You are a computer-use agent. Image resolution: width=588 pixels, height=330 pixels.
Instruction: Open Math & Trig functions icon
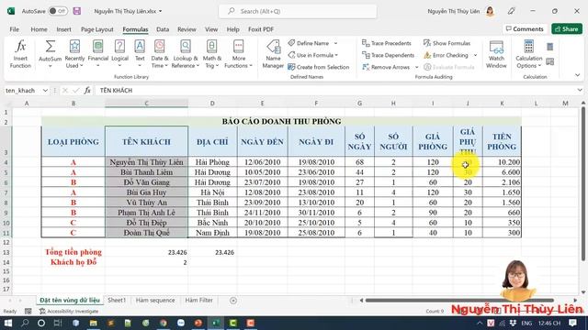[x=212, y=47]
